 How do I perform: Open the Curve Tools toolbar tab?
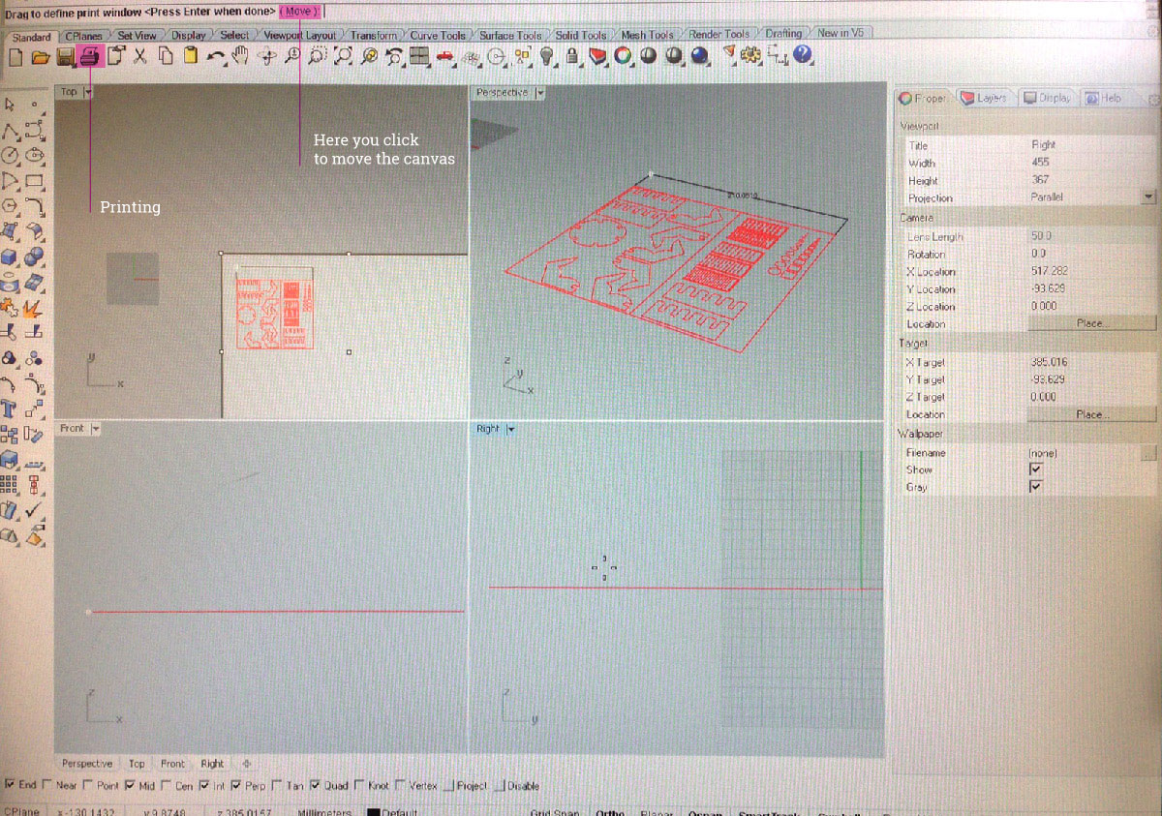pos(438,33)
